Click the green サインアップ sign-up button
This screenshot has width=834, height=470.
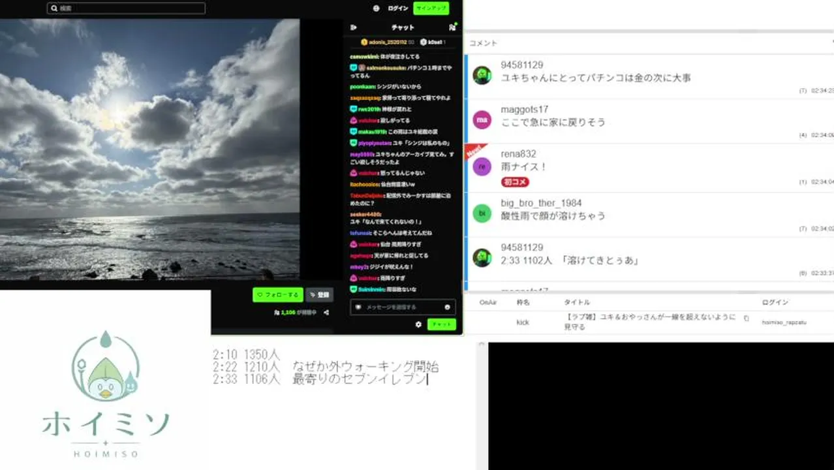coord(431,8)
